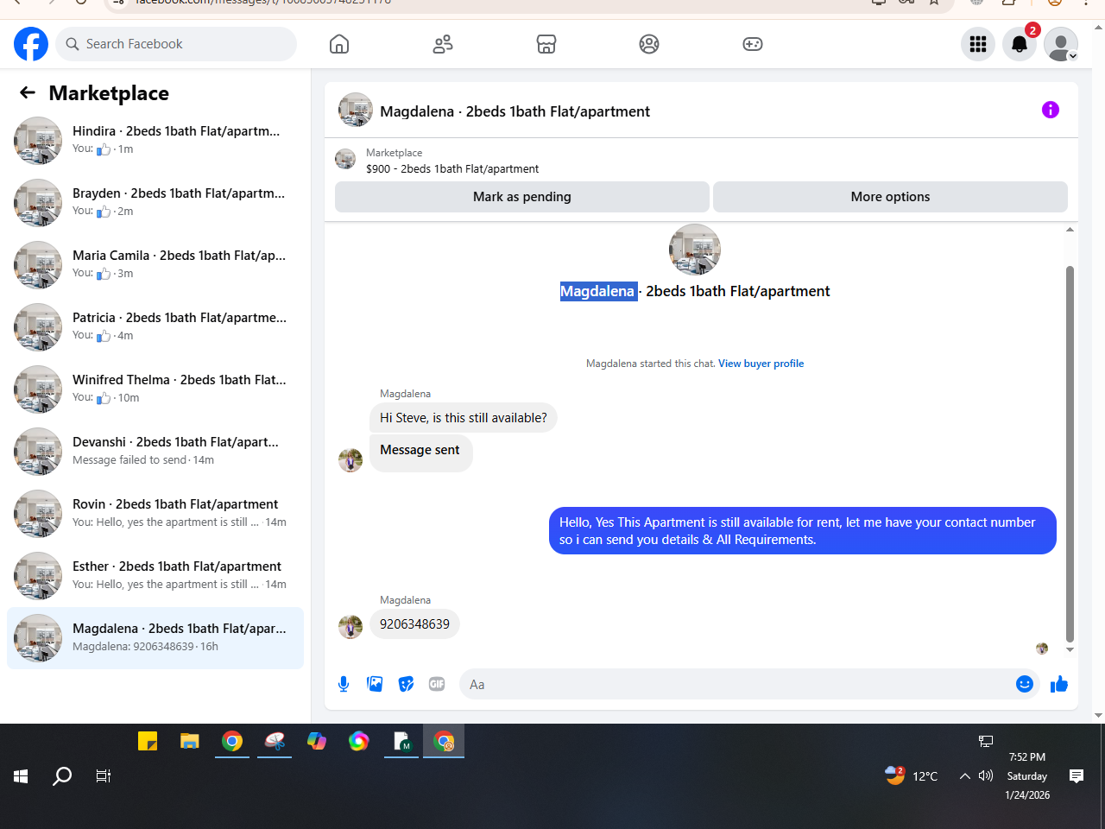Go back using the Marketplace arrow

pyautogui.click(x=28, y=92)
